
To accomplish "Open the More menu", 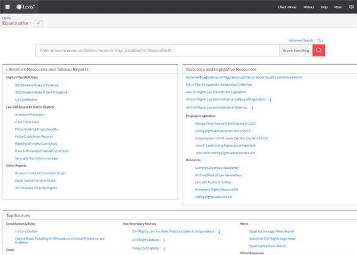I will 338,7.
